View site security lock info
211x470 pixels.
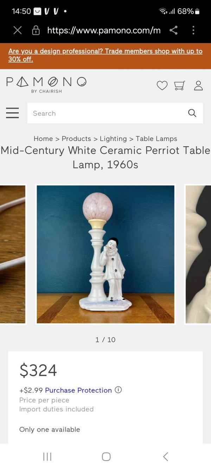pyautogui.click(x=36, y=30)
